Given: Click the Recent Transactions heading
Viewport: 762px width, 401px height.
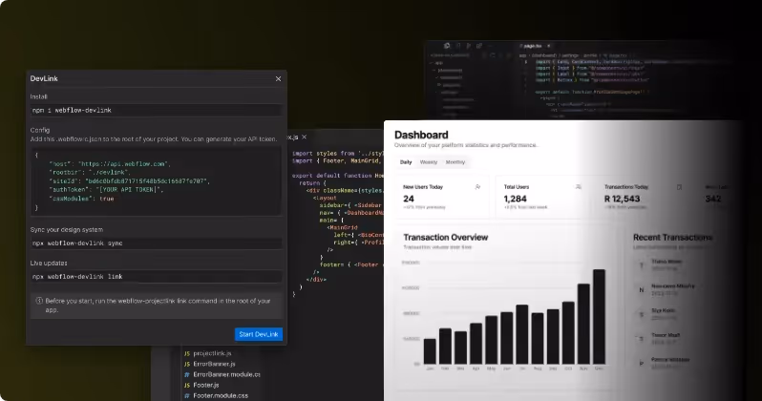Looking at the screenshot, I should (x=672, y=237).
